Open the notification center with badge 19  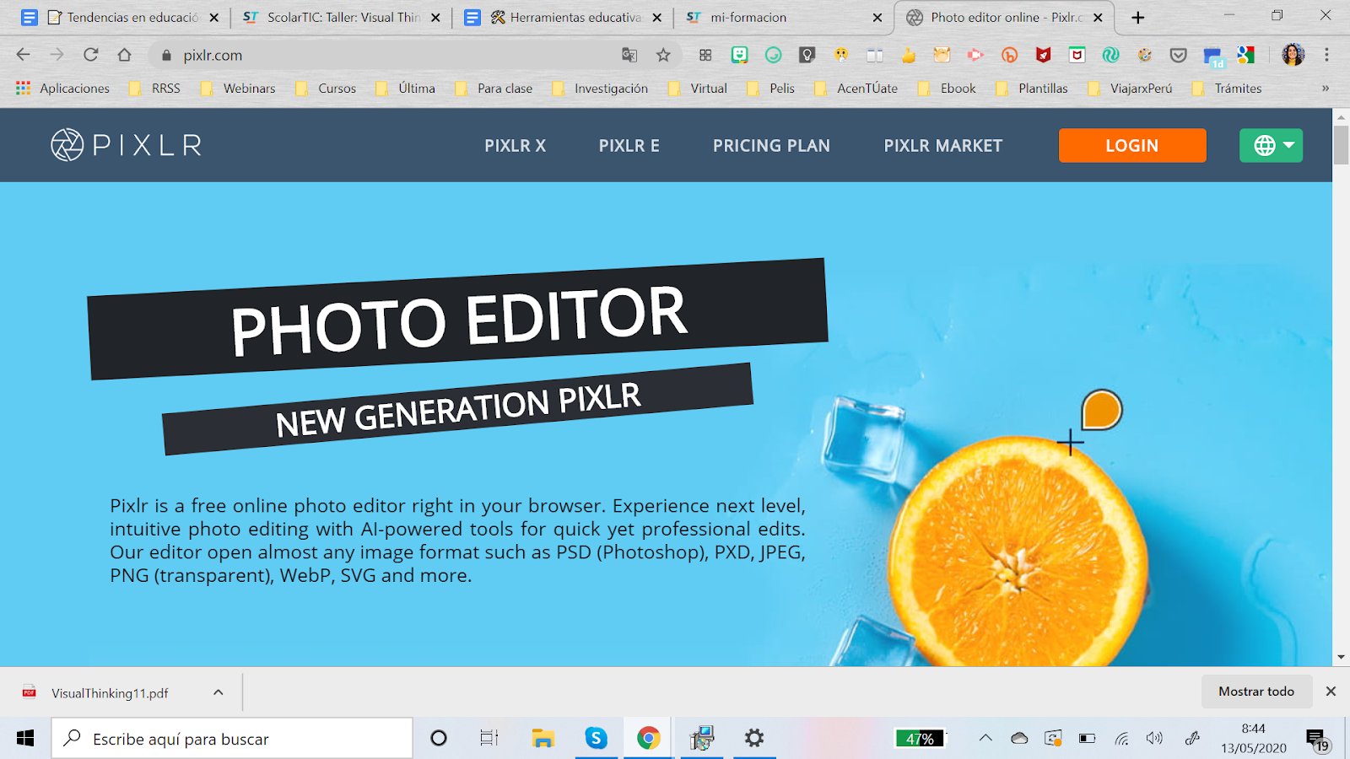pyautogui.click(x=1317, y=740)
